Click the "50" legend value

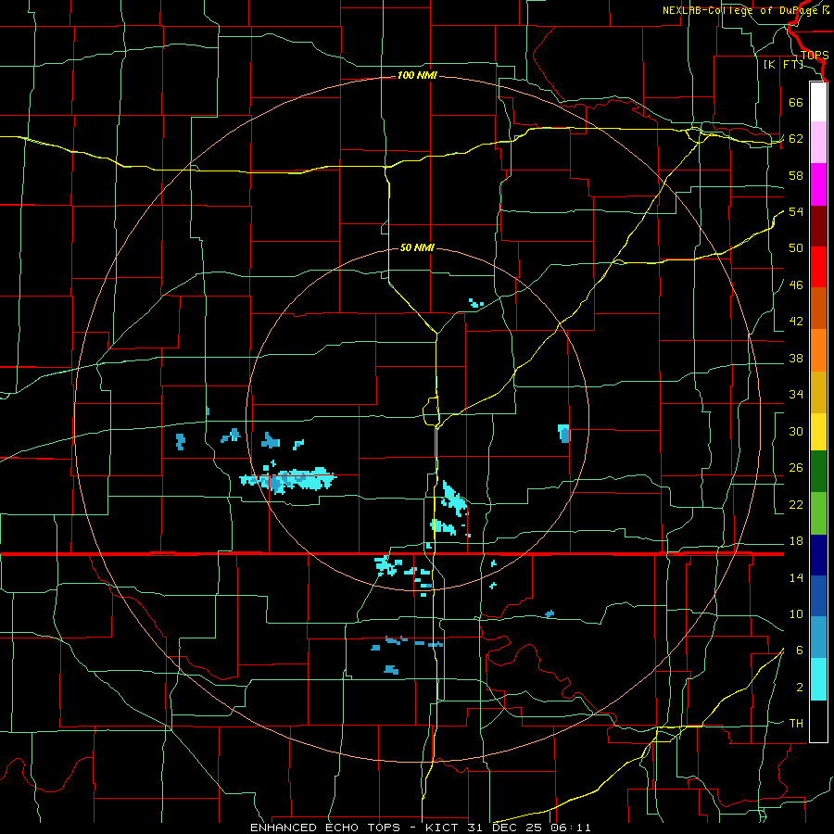[x=796, y=248]
